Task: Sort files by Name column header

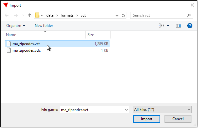Action: (x=11, y=35)
